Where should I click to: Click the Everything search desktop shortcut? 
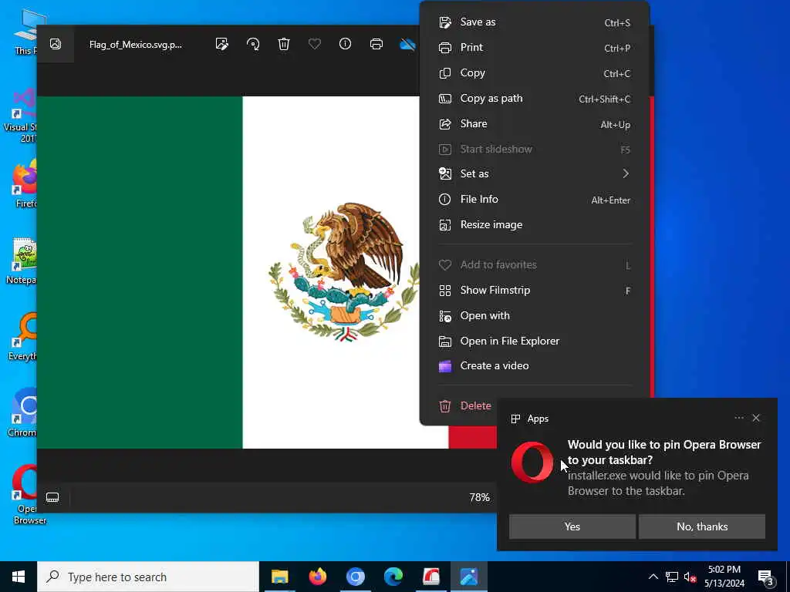pos(23,336)
